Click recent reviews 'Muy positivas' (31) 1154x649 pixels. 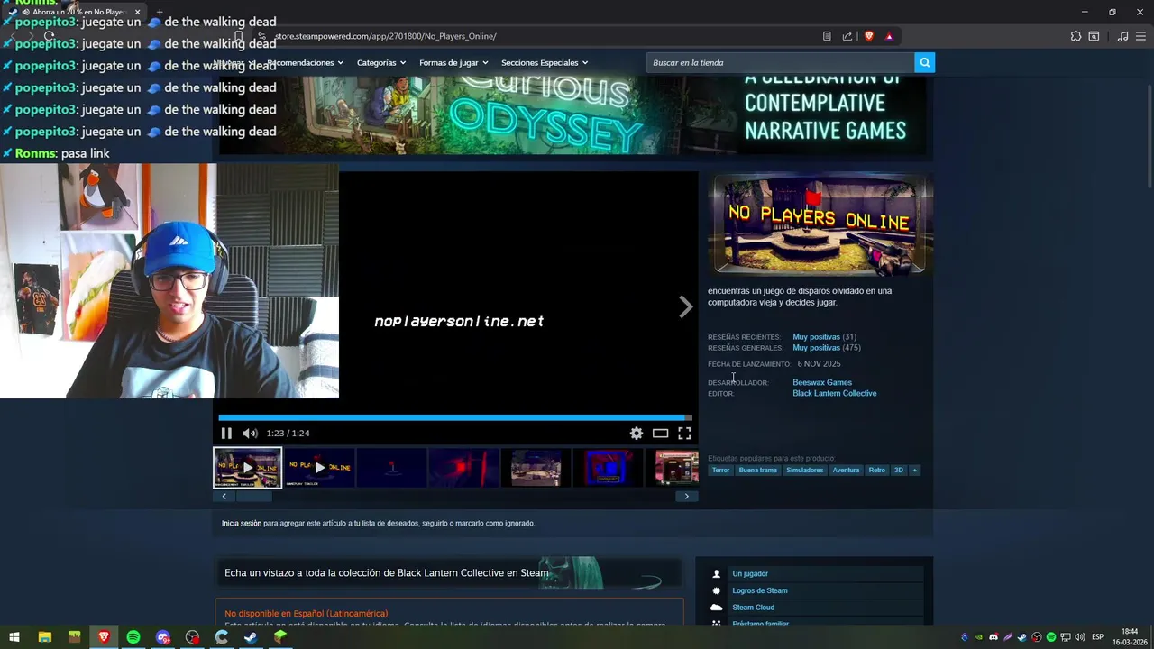pos(816,337)
